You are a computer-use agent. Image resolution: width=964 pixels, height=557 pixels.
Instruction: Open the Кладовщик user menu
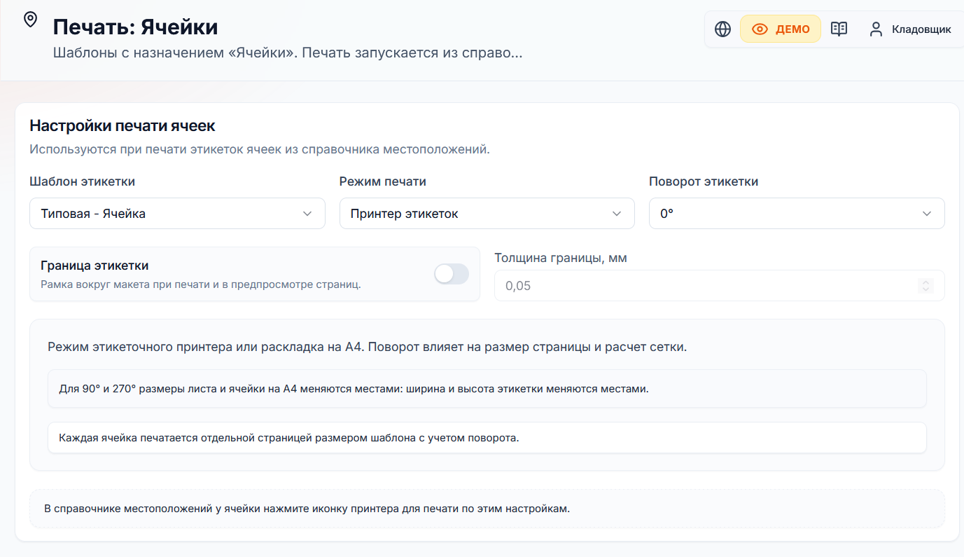910,29
